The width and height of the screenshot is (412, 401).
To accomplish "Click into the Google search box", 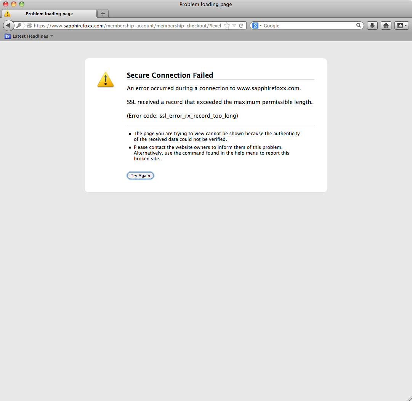I will tap(309, 26).
